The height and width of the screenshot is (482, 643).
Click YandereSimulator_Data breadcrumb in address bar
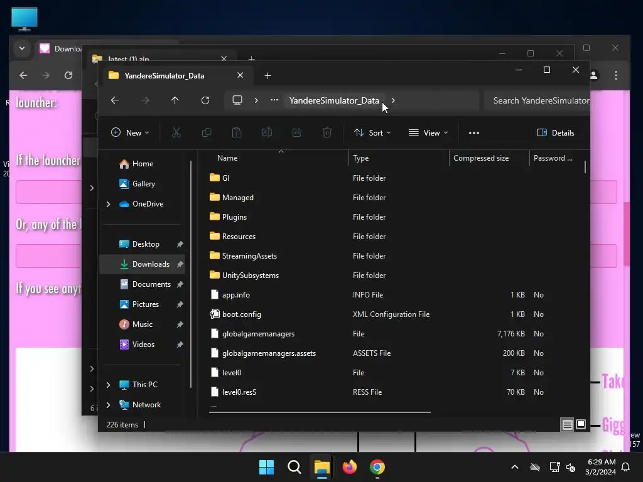tap(334, 100)
